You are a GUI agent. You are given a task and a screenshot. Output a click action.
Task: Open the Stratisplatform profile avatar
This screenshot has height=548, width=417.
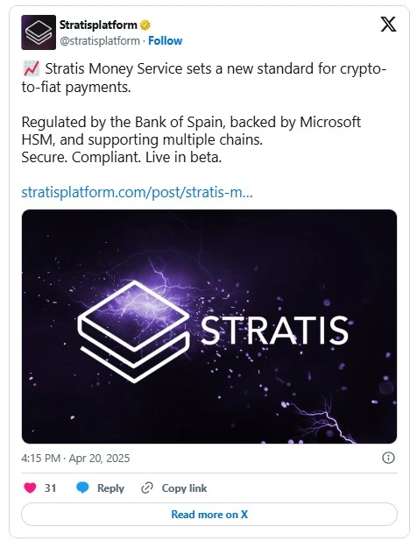(39, 32)
